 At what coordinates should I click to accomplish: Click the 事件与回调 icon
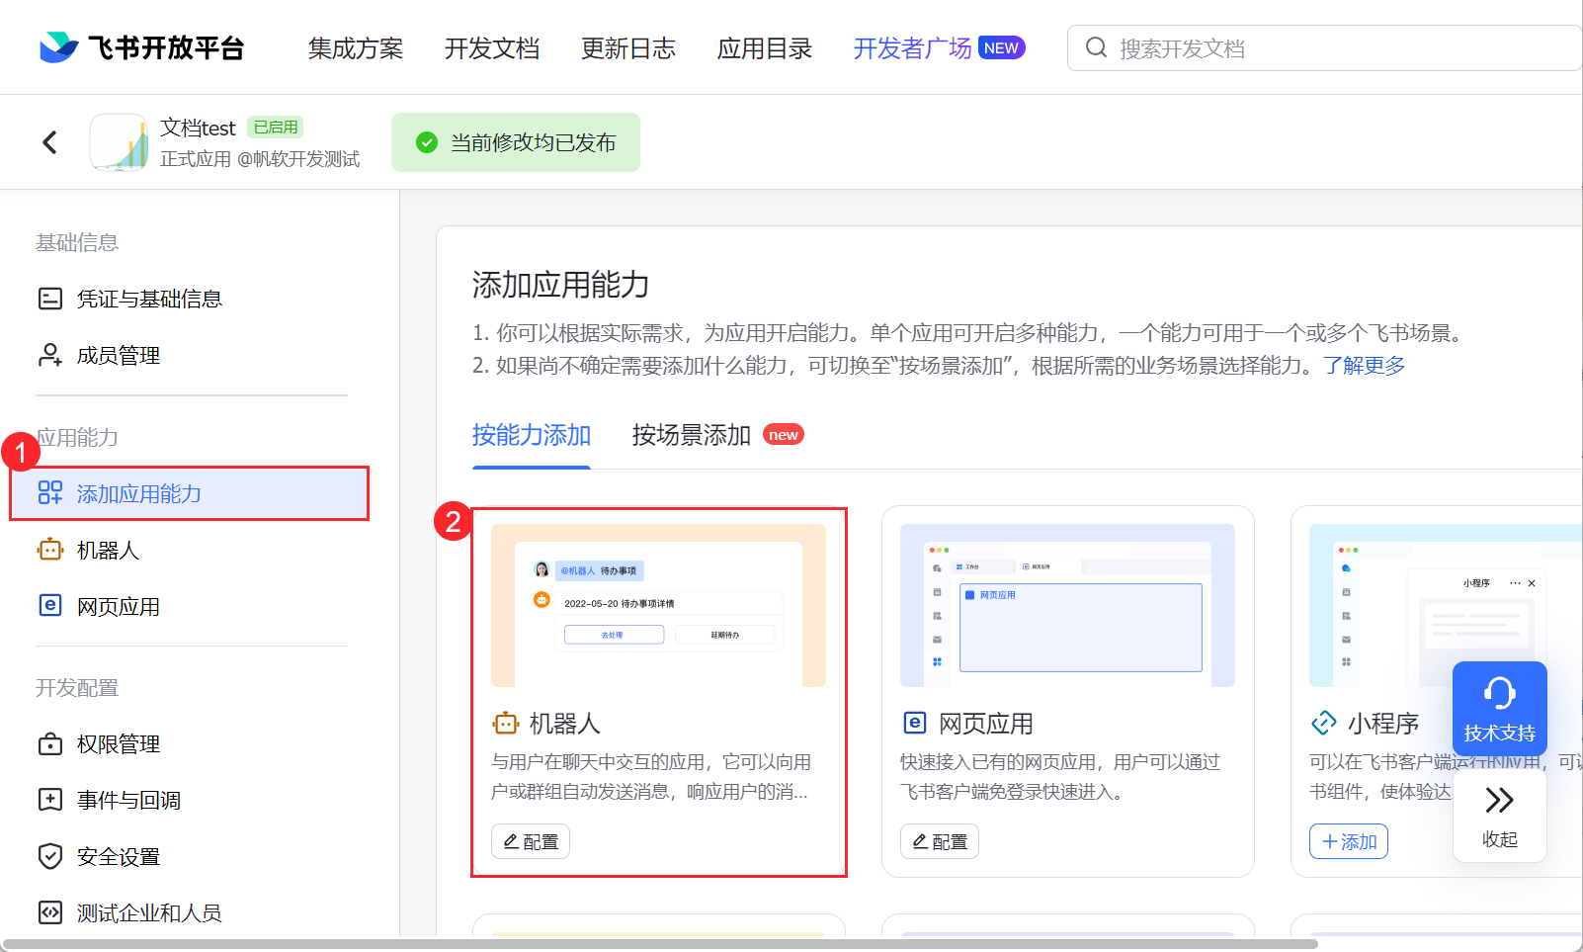coord(49,800)
